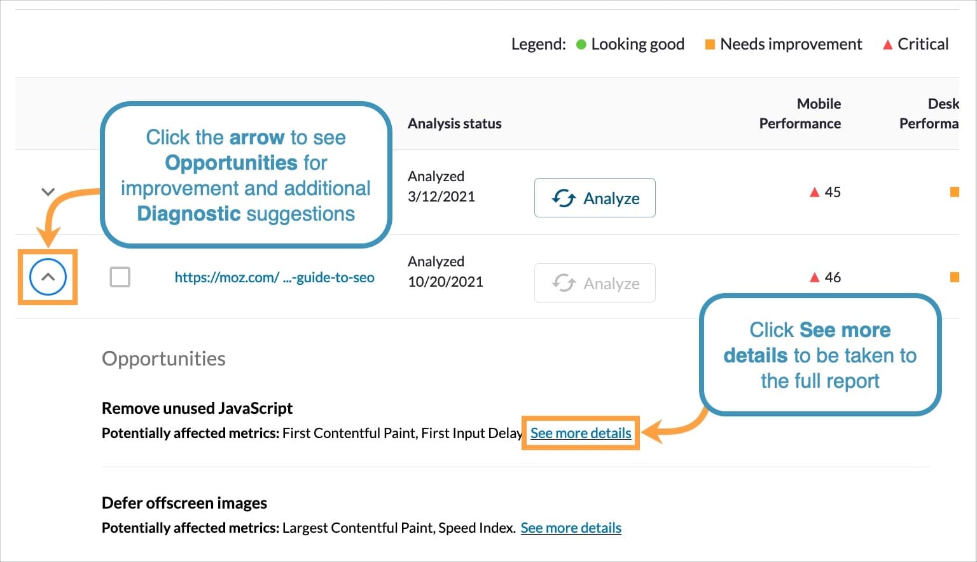Viewport: 977px width, 562px height.
Task: Collapse the moz.com row using the circled up arrow
Action: pyautogui.click(x=48, y=277)
